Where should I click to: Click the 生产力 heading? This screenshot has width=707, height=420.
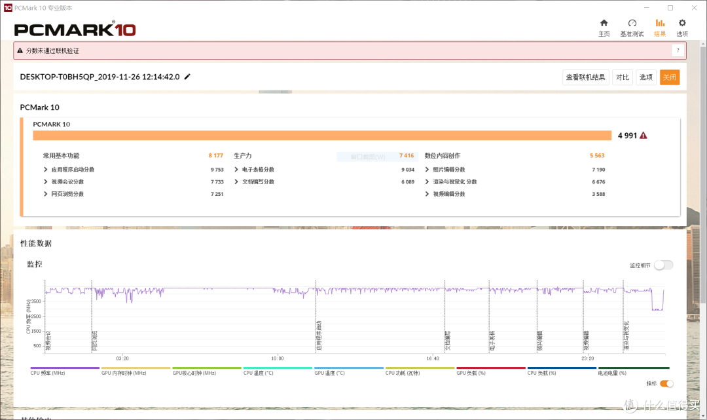[x=243, y=156]
